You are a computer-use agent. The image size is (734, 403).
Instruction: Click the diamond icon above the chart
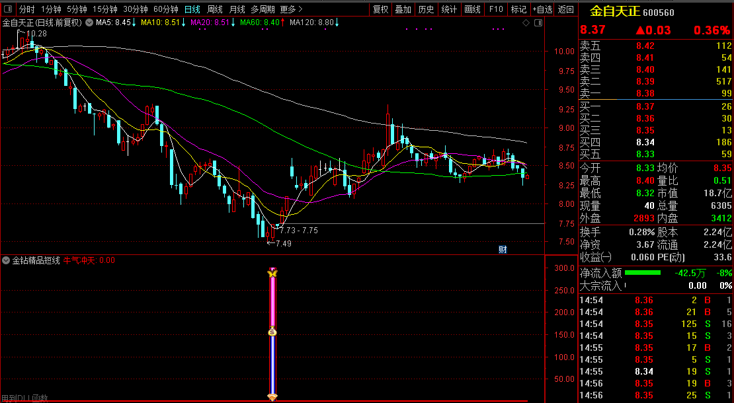pos(526,22)
